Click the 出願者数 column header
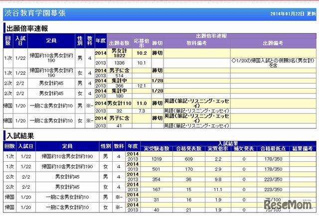 pos(119,43)
